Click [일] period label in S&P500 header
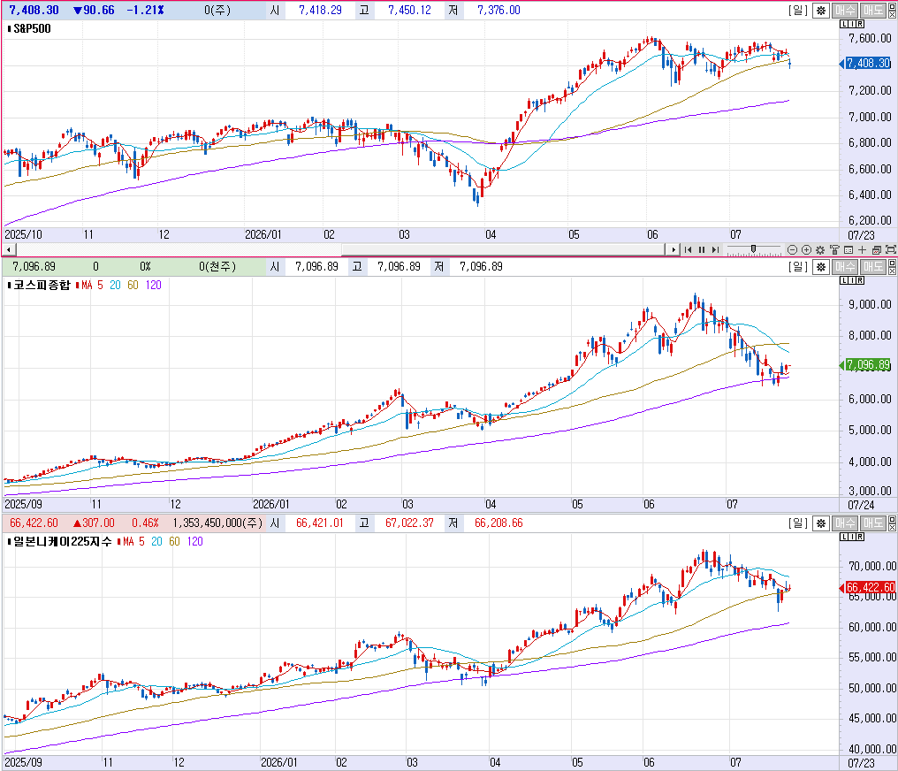Viewport: 898px width, 771px height. [798, 11]
